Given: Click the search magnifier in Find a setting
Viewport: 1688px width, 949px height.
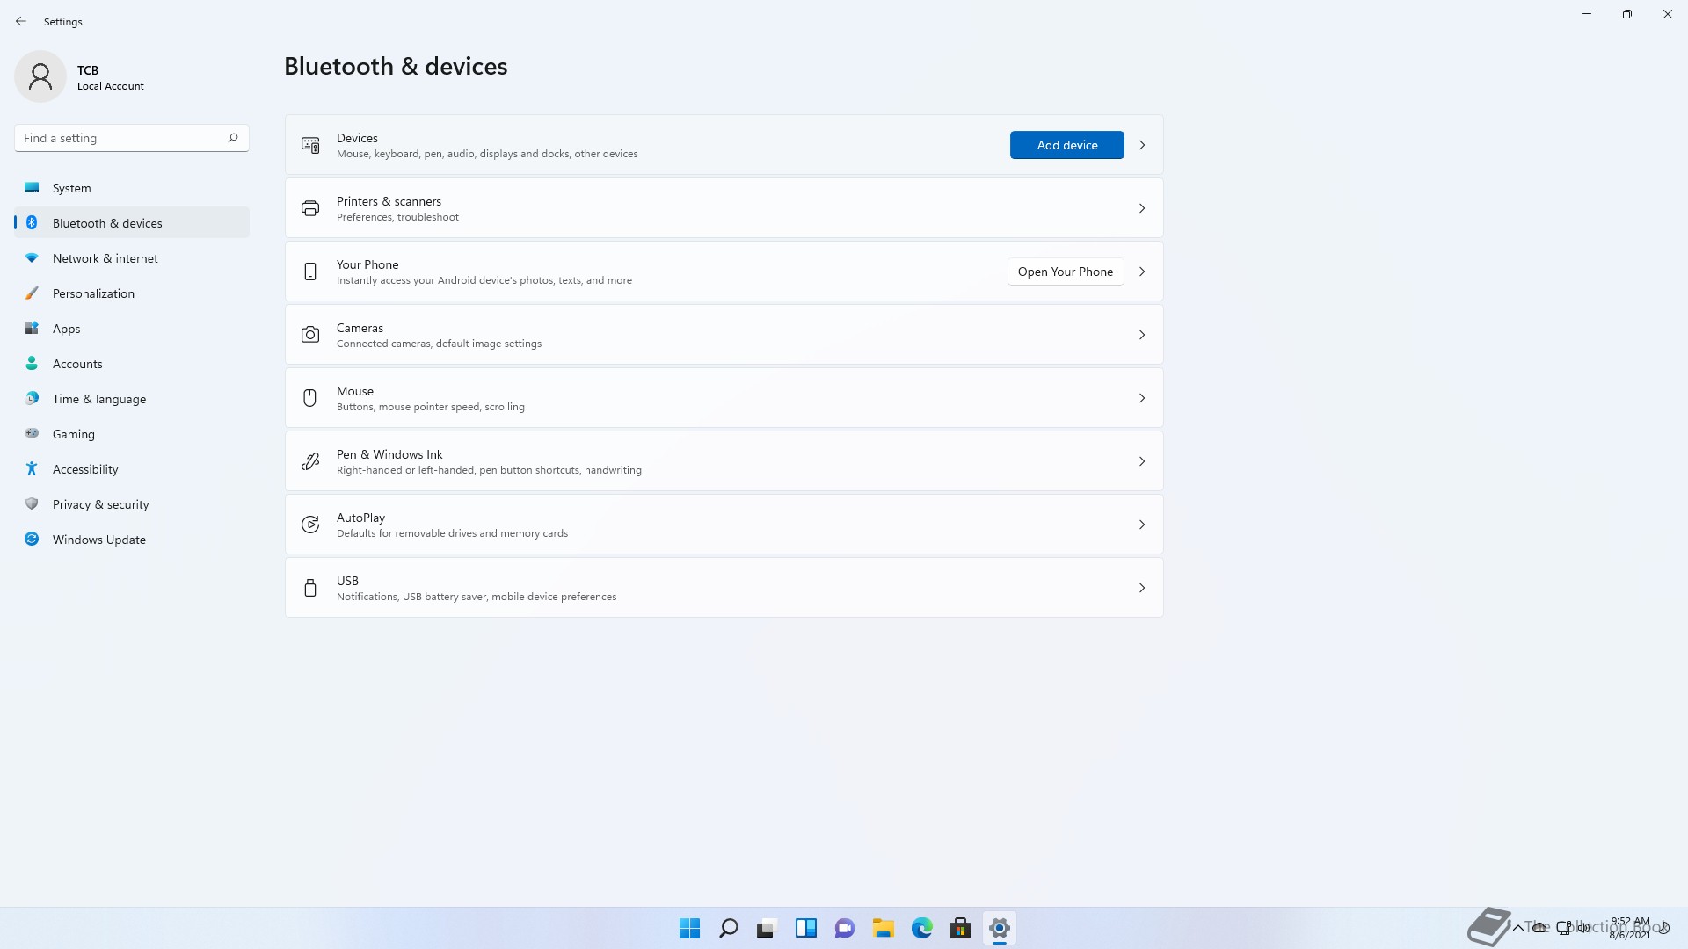Looking at the screenshot, I should click(x=233, y=138).
